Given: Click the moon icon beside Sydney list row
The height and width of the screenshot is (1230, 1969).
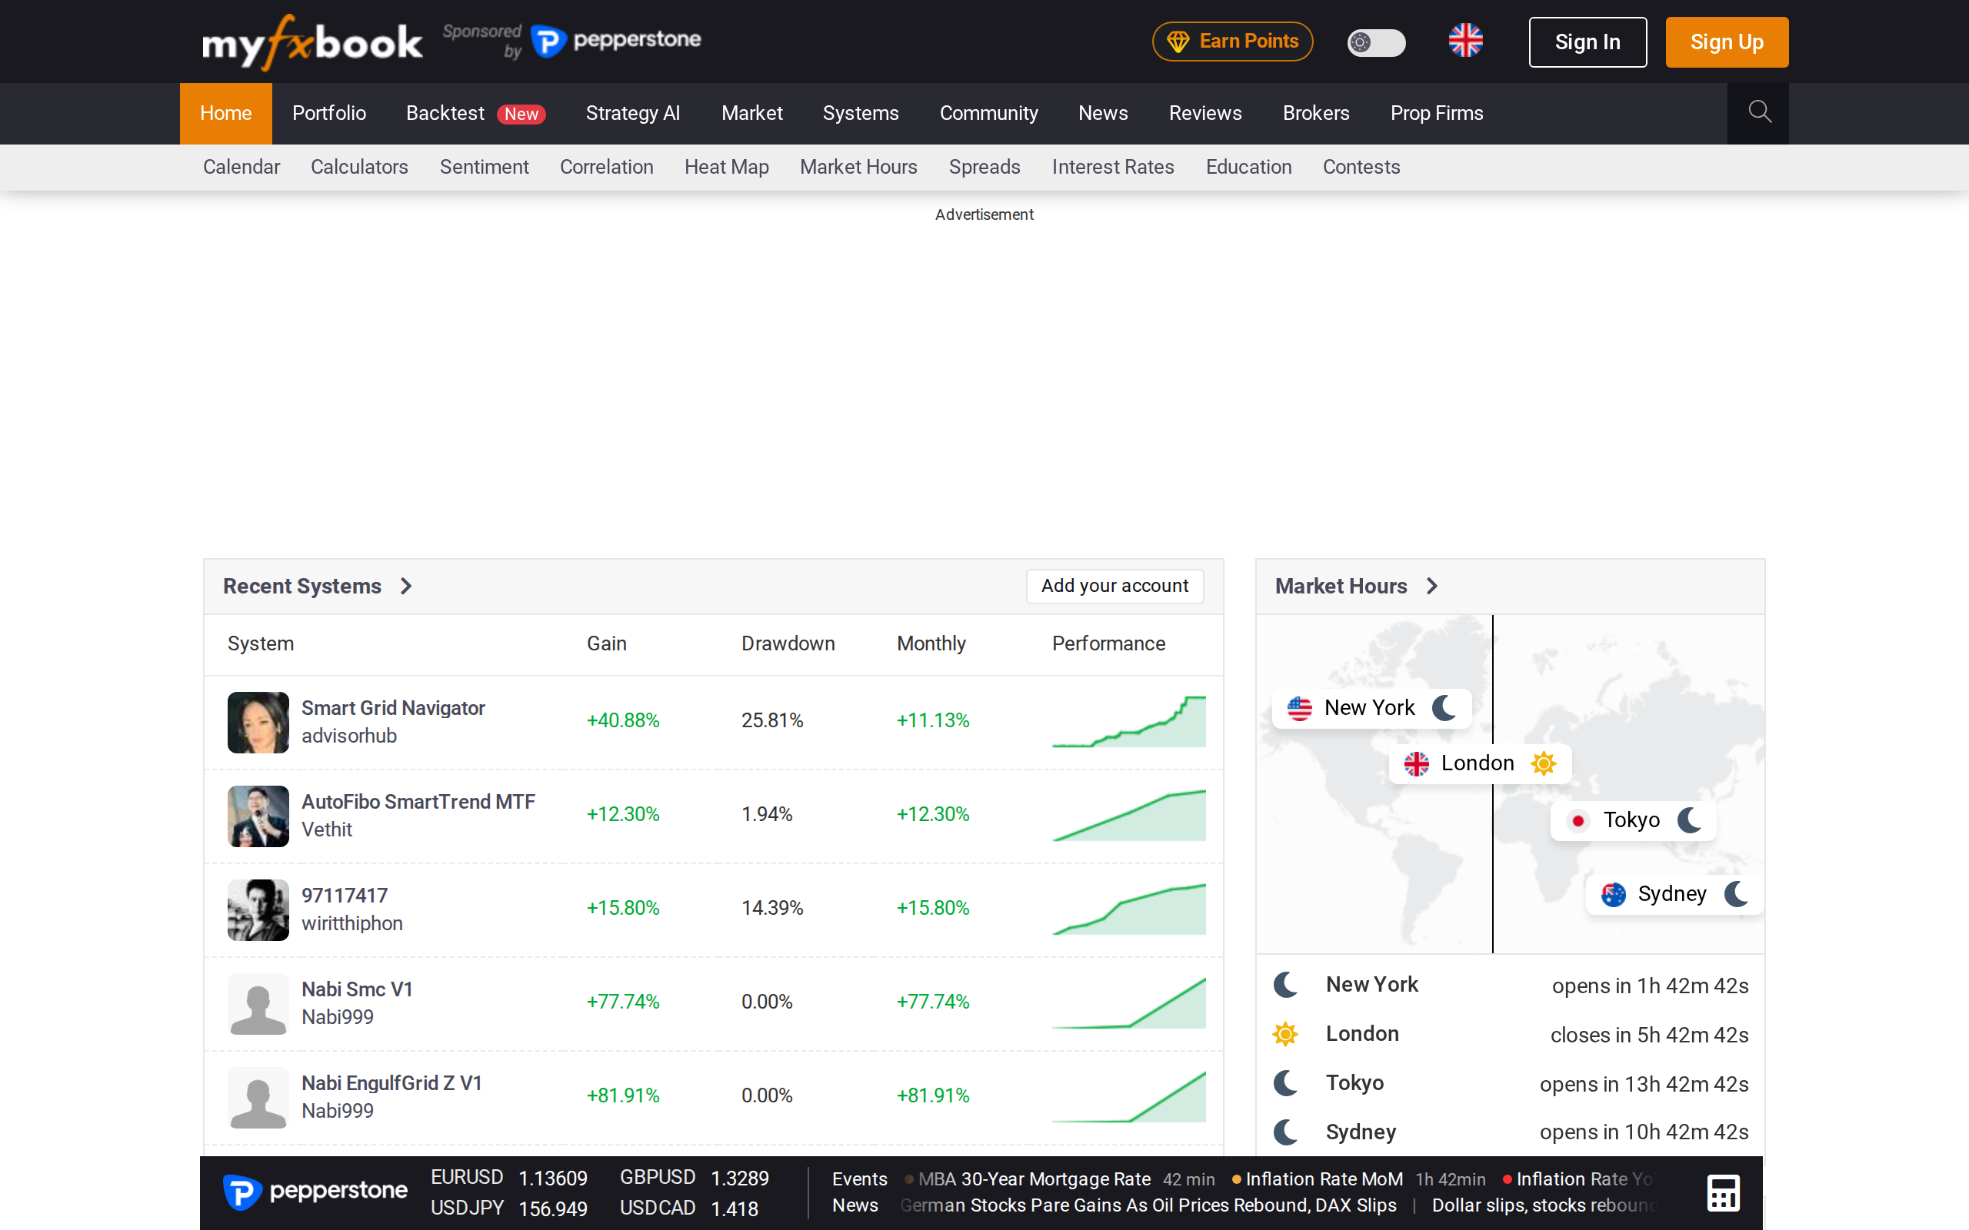Looking at the screenshot, I should tap(1285, 1132).
